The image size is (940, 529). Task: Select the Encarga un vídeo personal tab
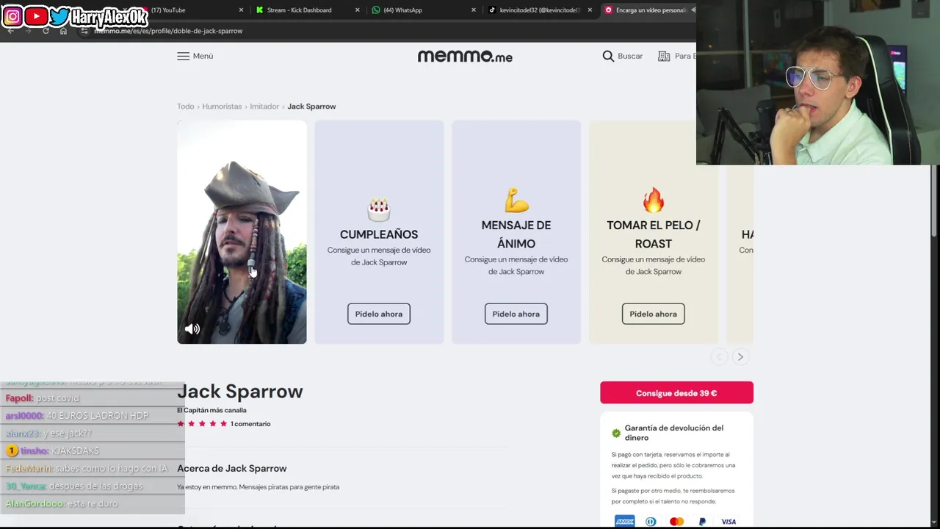(x=648, y=10)
